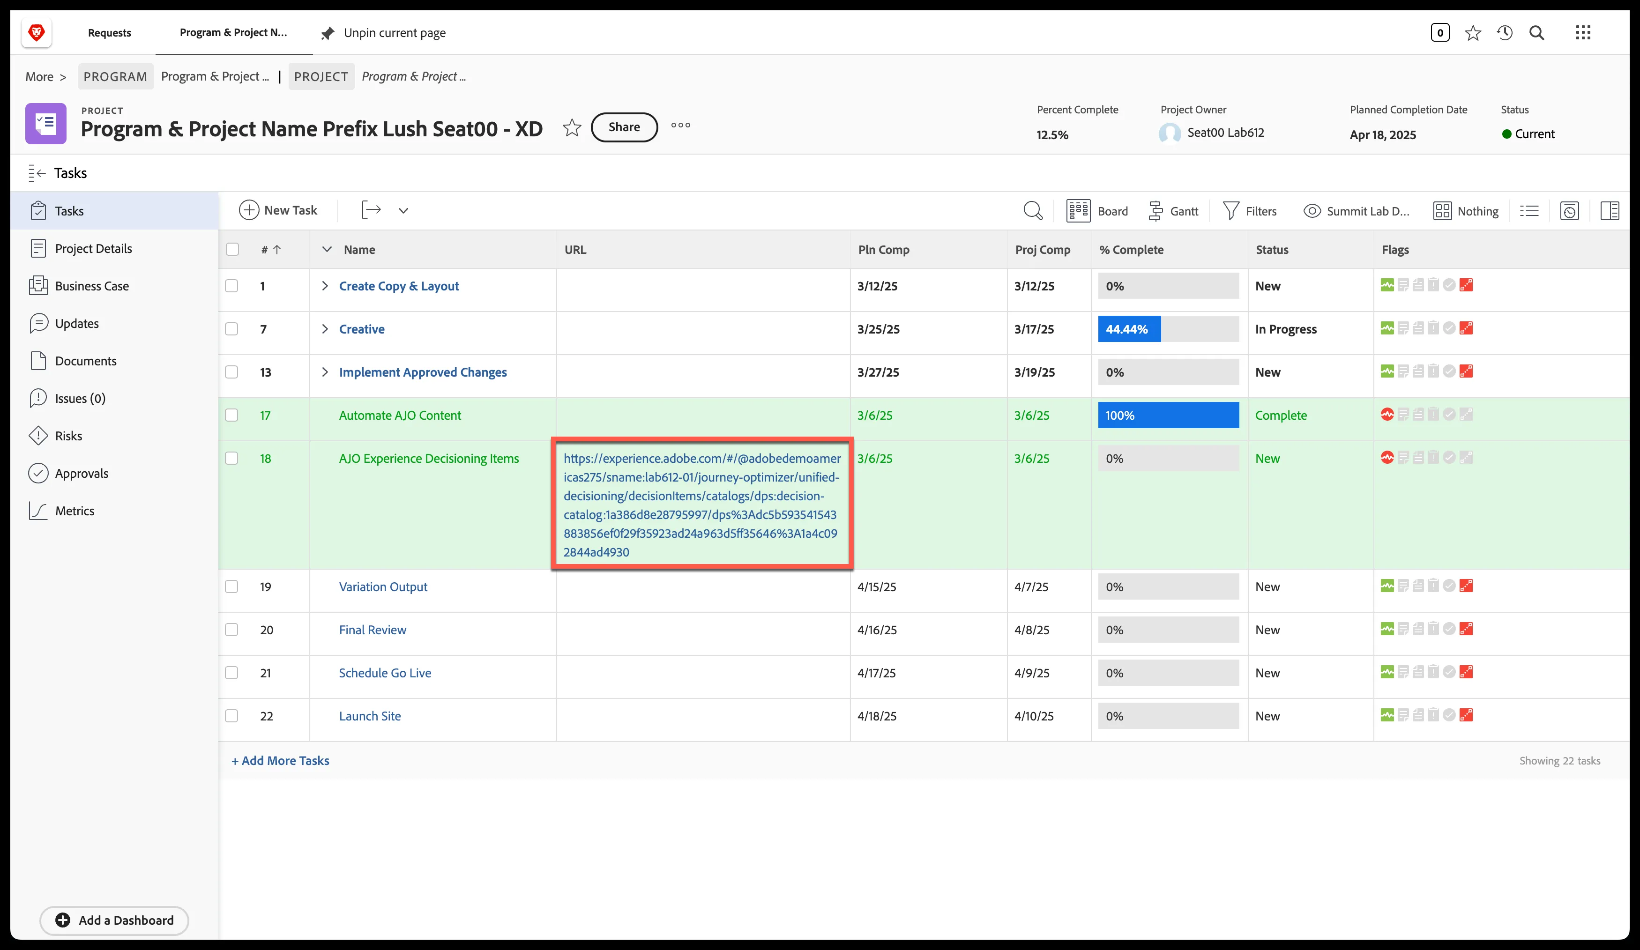Open the favorites star in top bar
The image size is (1640, 950).
point(1473,32)
